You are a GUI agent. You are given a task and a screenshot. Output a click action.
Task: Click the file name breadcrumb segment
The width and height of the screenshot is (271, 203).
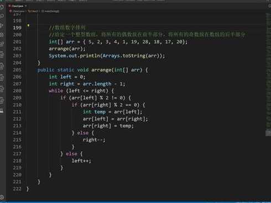coord(17,11)
